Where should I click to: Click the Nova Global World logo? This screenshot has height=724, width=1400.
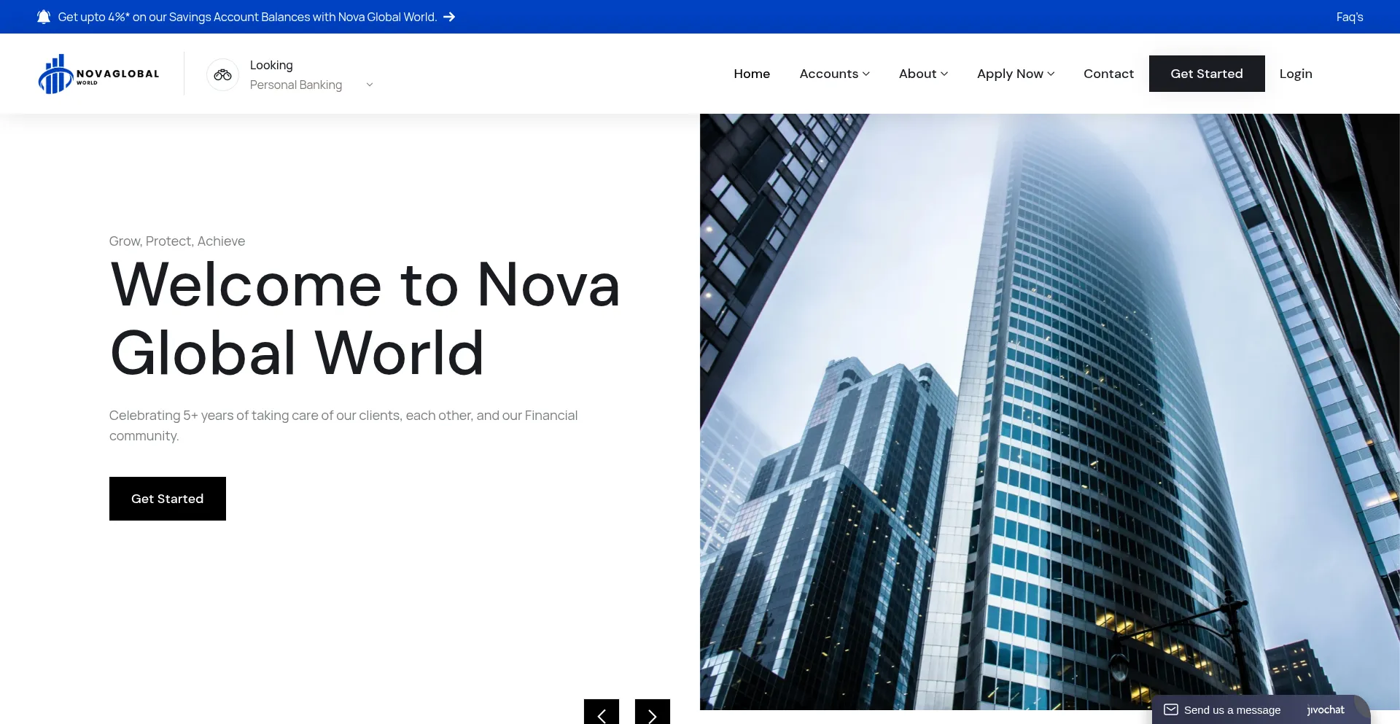coord(98,74)
